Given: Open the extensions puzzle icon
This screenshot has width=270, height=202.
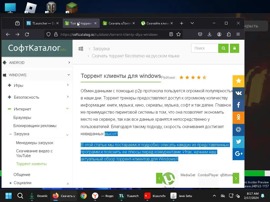Looking at the screenshot, I should (x=229, y=34).
